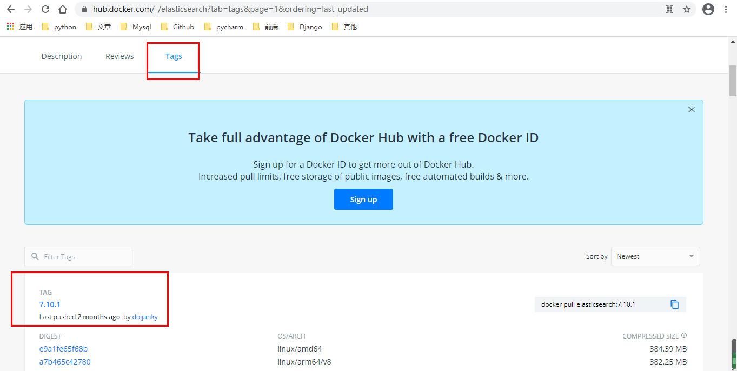The height and width of the screenshot is (371, 737).
Task: Click the browser address bar URL
Action: pos(230,9)
